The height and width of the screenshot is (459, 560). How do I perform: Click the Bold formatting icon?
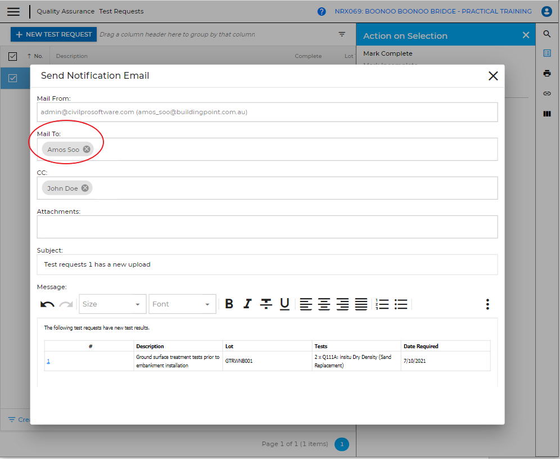pos(229,304)
